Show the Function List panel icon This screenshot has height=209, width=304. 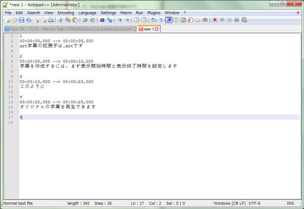[191, 20]
